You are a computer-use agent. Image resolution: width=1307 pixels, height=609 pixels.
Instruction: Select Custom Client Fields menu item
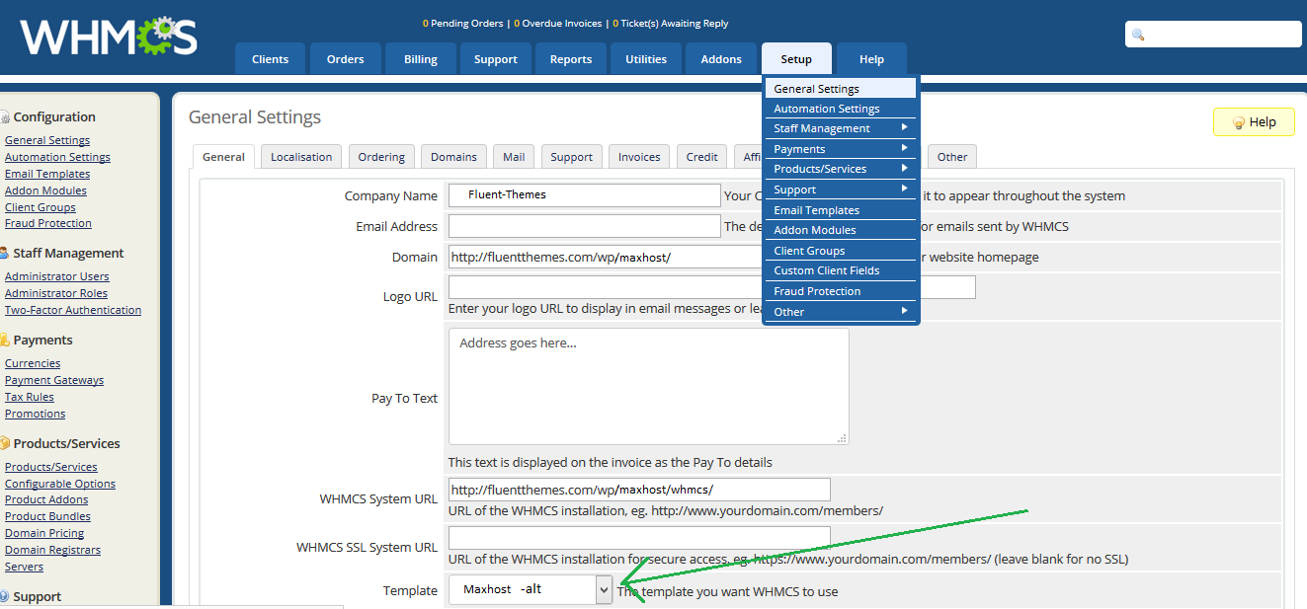point(841,270)
